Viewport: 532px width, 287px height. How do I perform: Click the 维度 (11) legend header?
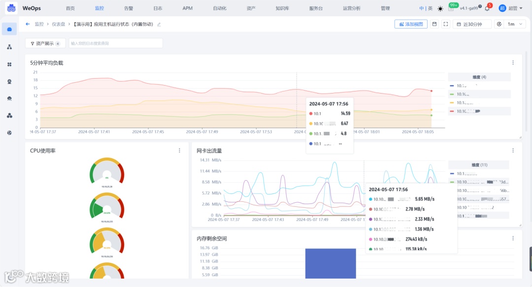pos(478,165)
